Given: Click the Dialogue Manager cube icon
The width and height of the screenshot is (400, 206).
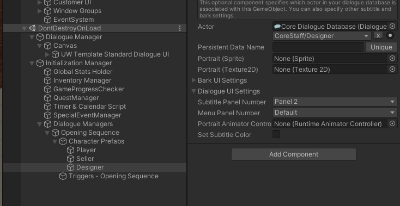Looking at the screenshot, I should (x=40, y=37).
